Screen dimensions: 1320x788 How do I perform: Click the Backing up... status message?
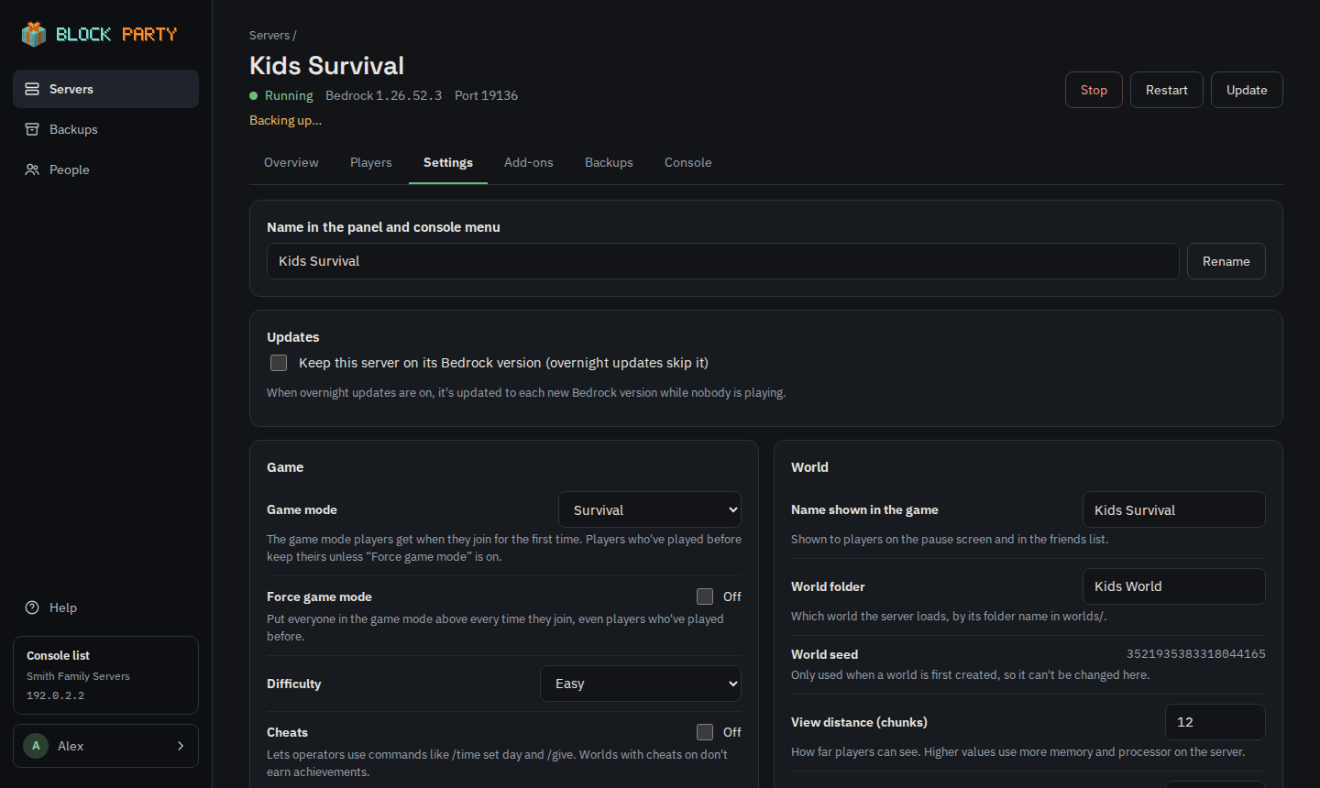(x=285, y=120)
